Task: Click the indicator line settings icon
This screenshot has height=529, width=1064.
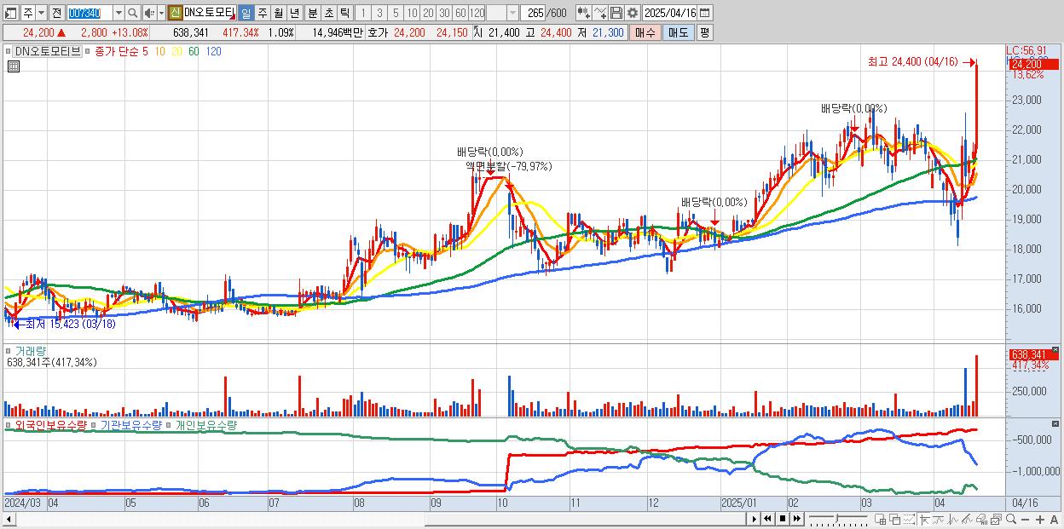Action: (600, 14)
